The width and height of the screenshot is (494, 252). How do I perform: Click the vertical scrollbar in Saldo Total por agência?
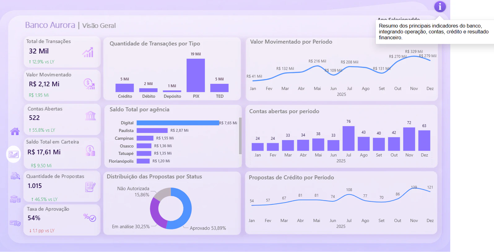(x=240, y=136)
